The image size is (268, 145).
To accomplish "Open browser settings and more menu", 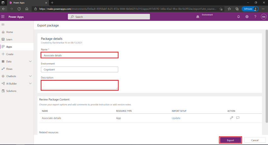I will pos(263,9).
